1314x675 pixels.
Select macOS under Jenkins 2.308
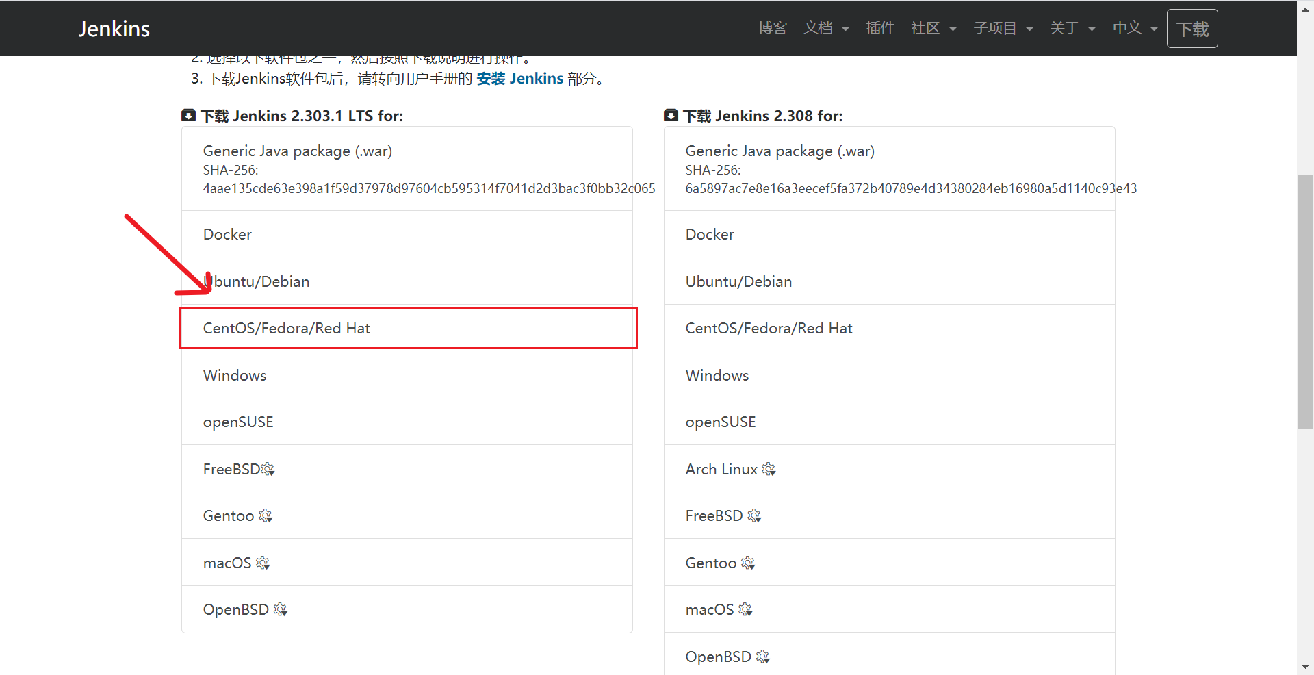[890, 609]
